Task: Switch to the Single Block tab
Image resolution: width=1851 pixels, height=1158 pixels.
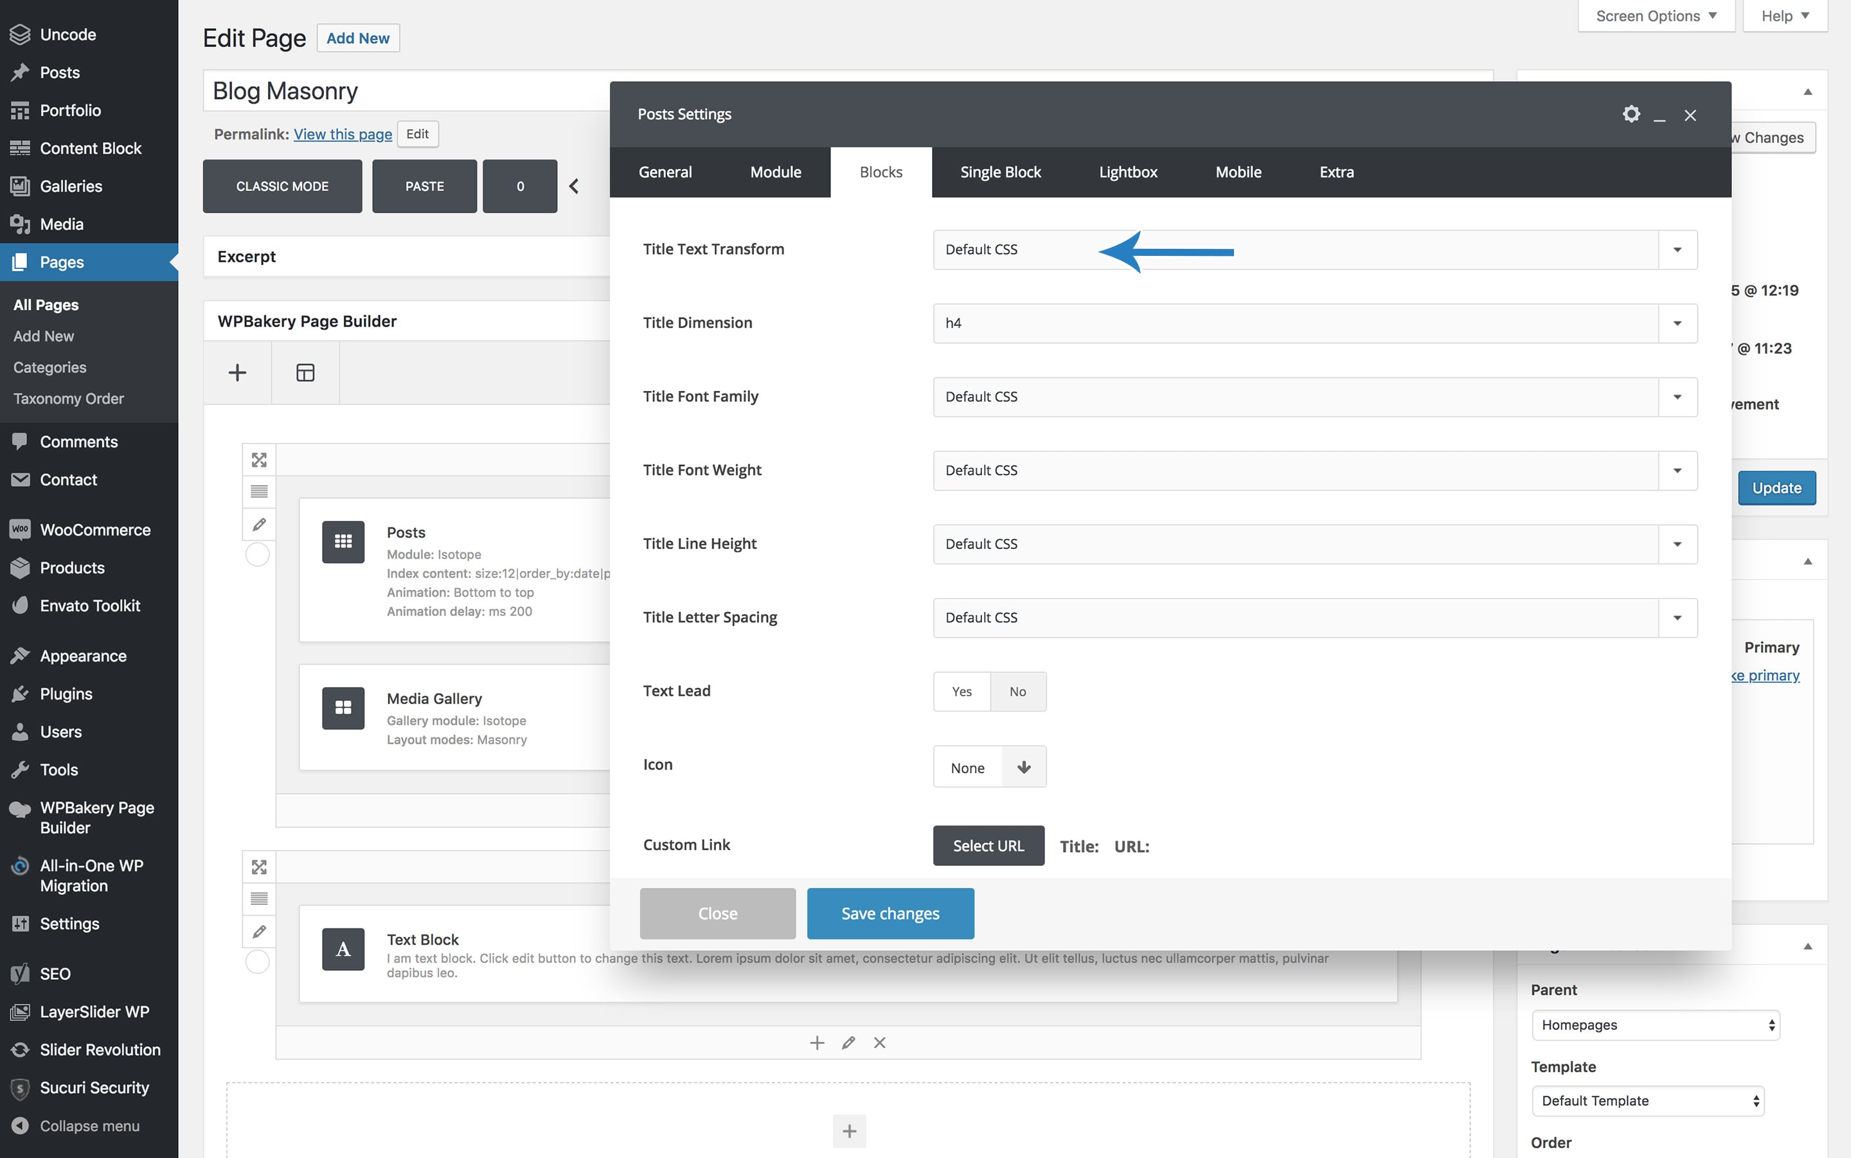Action: [x=1000, y=172]
